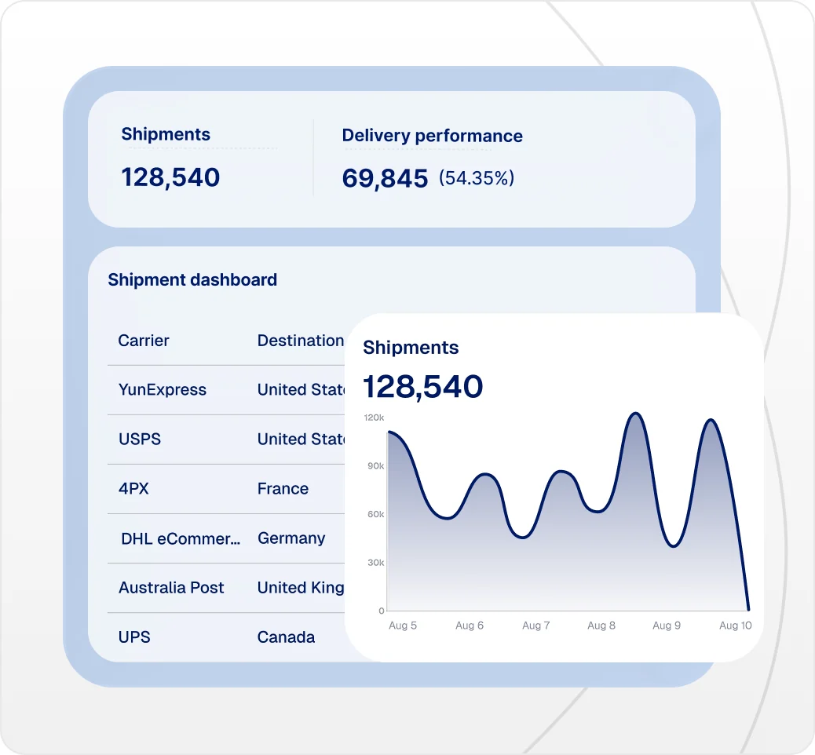Click the Shipments title in chart card
The image size is (815, 755).
pyautogui.click(x=411, y=348)
